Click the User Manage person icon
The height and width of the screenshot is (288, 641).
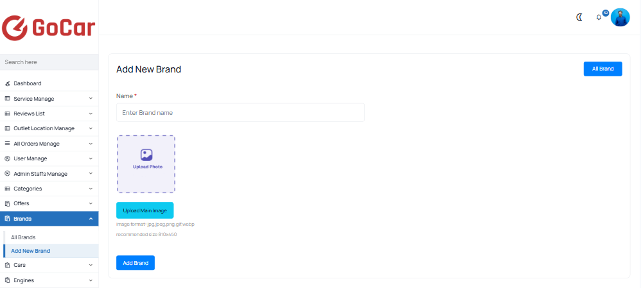pyautogui.click(x=7, y=158)
